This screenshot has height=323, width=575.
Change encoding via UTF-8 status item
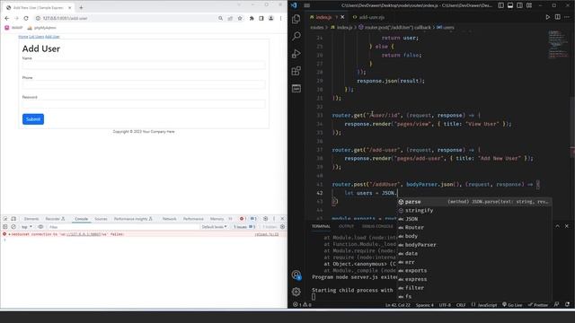pos(445,305)
